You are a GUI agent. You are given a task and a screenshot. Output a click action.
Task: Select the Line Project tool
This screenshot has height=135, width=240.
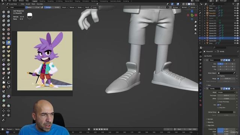[x=4, y=91]
